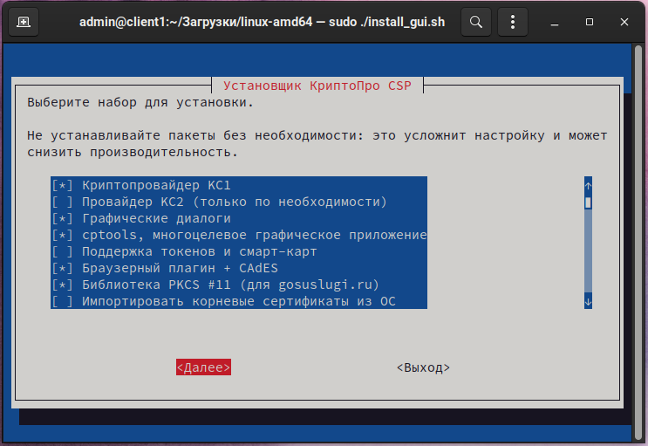Toggle Графические диалоги checkbox
The image size is (648, 446).
[62, 218]
